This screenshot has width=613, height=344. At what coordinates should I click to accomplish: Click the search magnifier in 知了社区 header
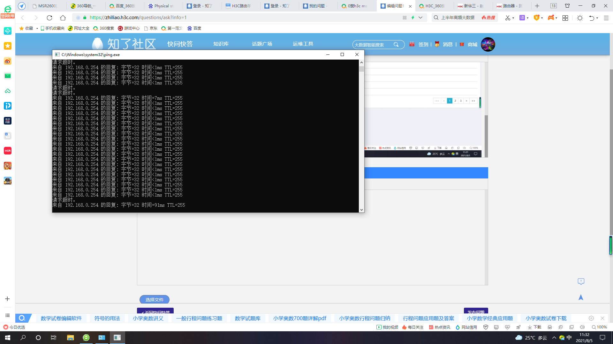pyautogui.click(x=396, y=45)
